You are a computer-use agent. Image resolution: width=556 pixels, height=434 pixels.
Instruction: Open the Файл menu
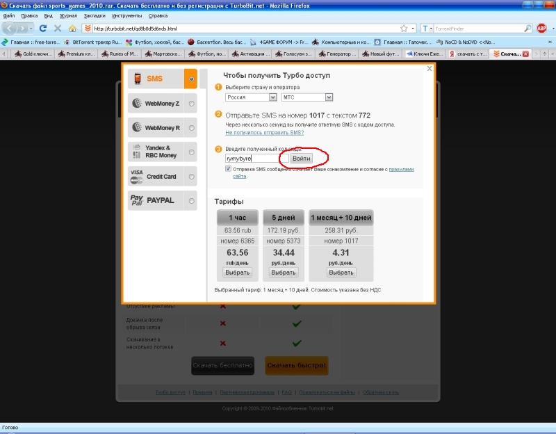[9, 15]
